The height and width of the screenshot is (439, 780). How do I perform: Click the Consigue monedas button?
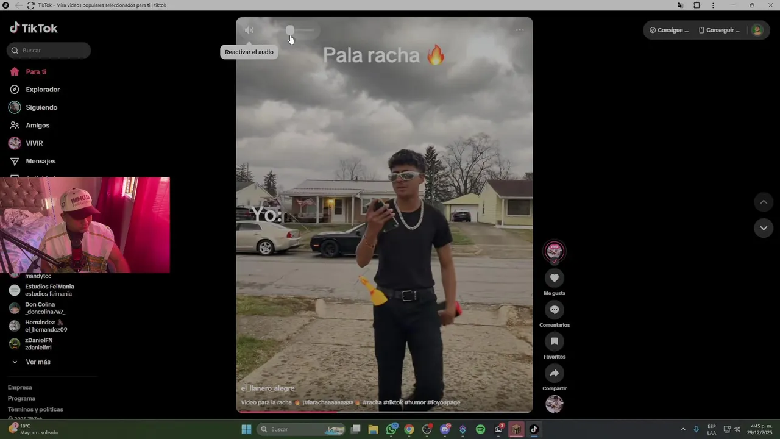tap(669, 30)
